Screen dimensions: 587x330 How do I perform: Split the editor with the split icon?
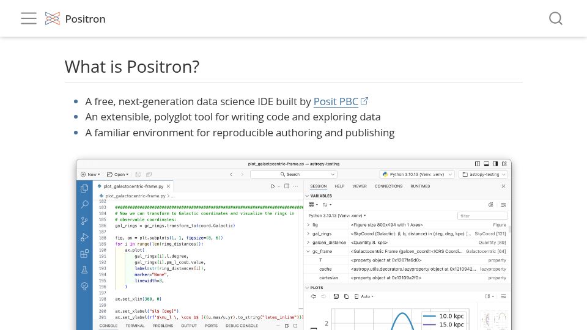coord(287,186)
